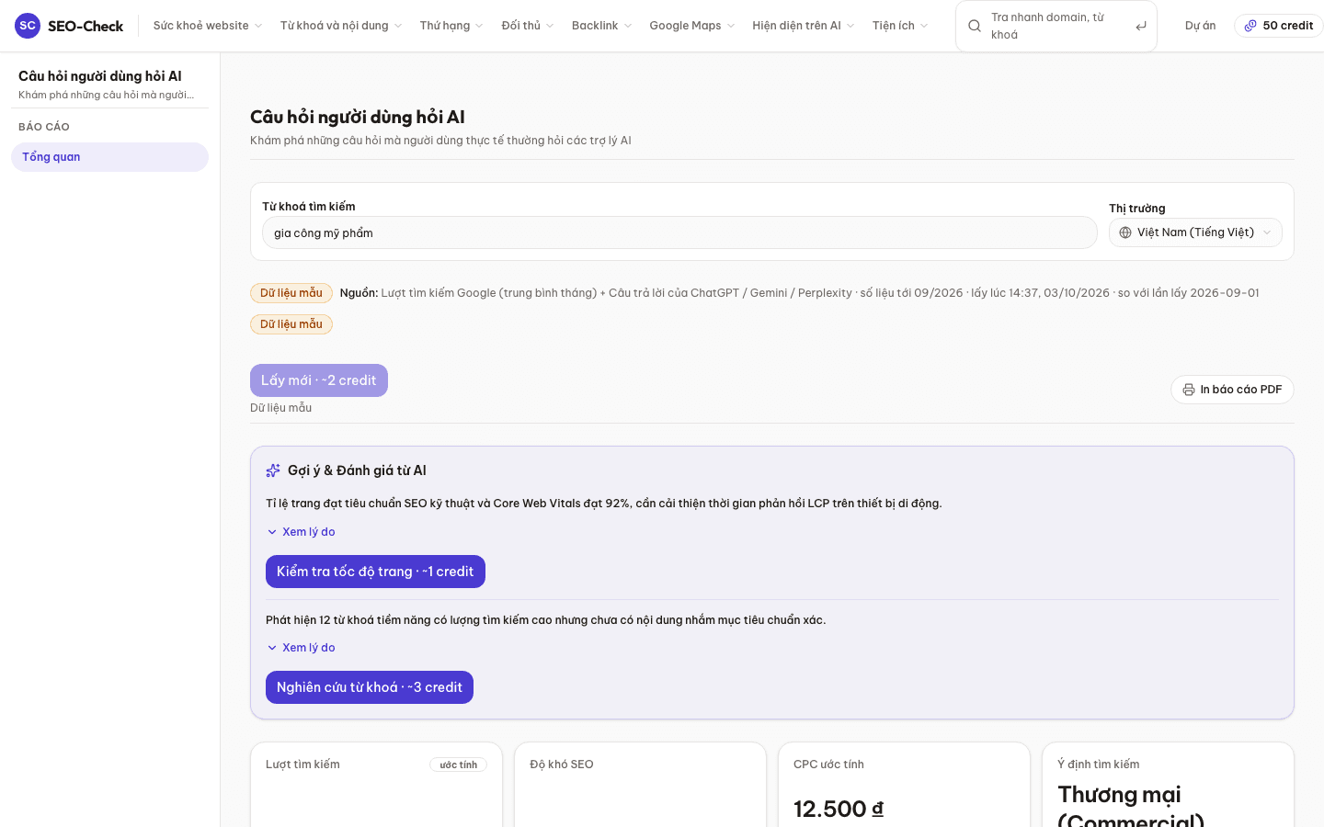The image size is (1324, 827).
Task: Expand the Backlink dropdown
Action: tap(601, 26)
